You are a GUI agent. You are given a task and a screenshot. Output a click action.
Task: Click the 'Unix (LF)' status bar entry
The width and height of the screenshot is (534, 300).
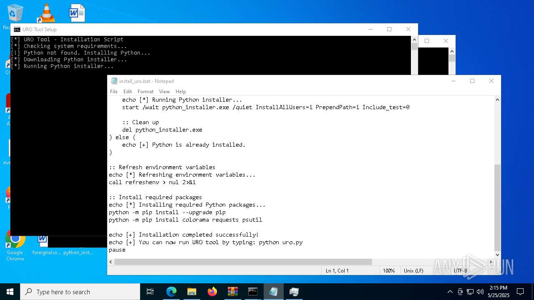pos(413,271)
